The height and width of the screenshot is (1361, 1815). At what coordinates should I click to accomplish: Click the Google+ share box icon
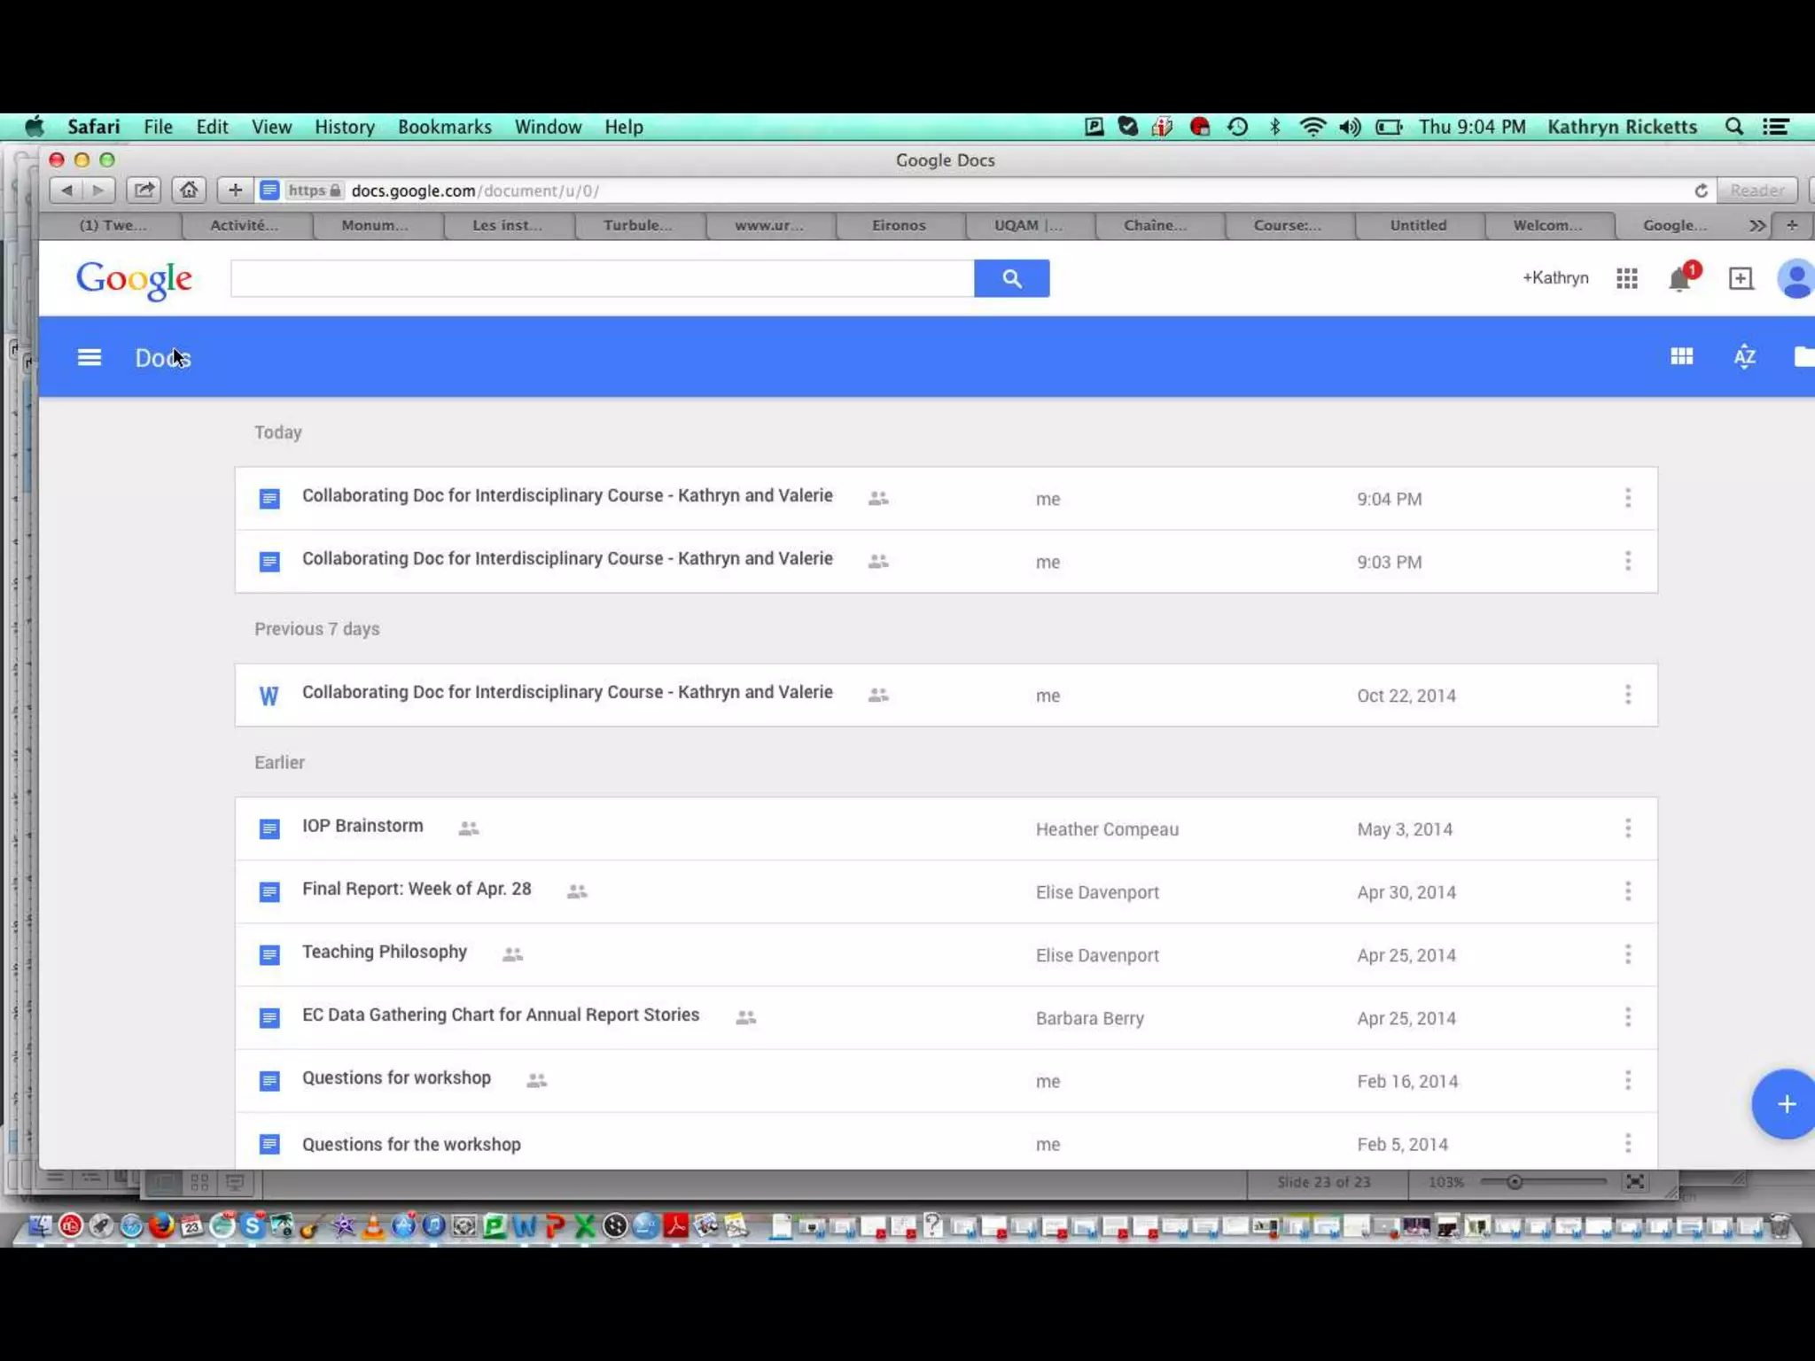click(1741, 279)
